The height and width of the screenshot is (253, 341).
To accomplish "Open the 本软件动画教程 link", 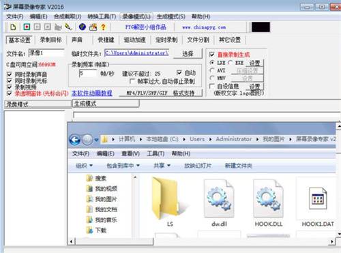I will (92, 93).
